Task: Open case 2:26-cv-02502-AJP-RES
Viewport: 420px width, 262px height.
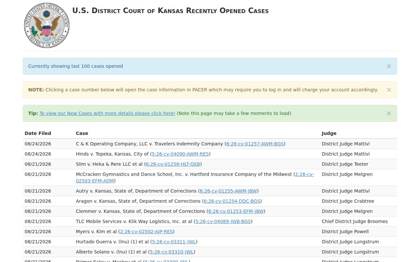Action: [x=146, y=232]
